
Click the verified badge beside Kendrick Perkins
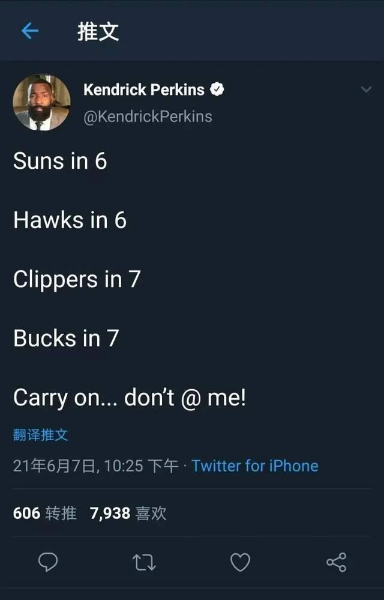pos(217,90)
